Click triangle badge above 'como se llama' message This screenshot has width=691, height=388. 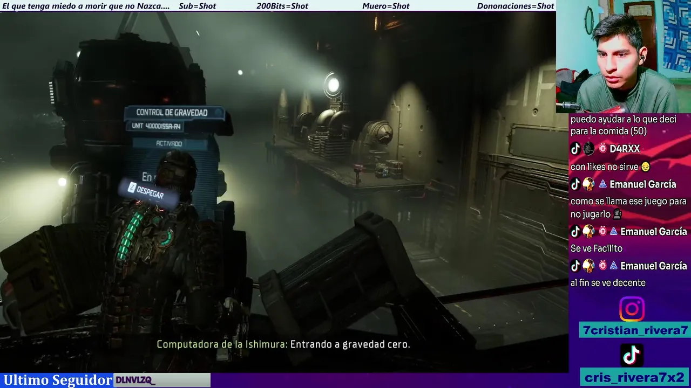602,184
